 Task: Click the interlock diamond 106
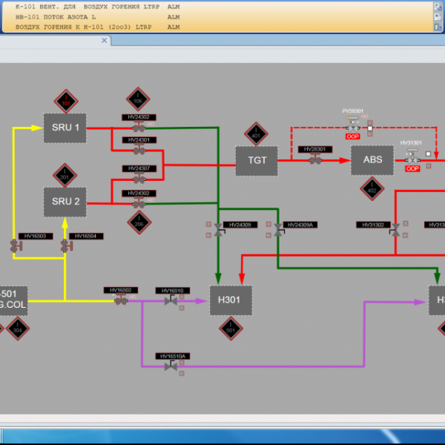(x=138, y=100)
